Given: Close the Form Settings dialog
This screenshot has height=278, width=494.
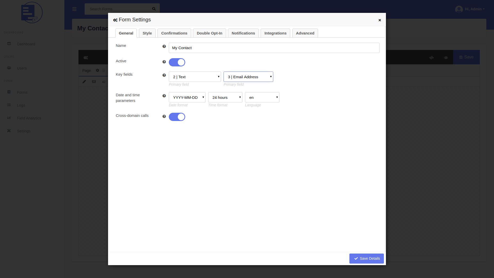Looking at the screenshot, I should pyautogui.click(x=380, y=20).
